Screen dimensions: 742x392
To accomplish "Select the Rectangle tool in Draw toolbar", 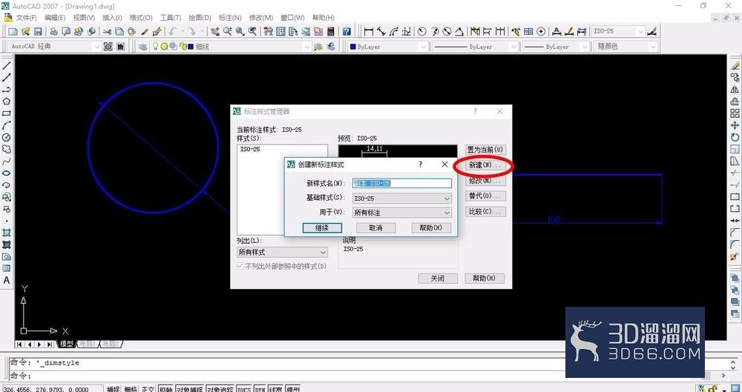I will click(x=7, y=113).
